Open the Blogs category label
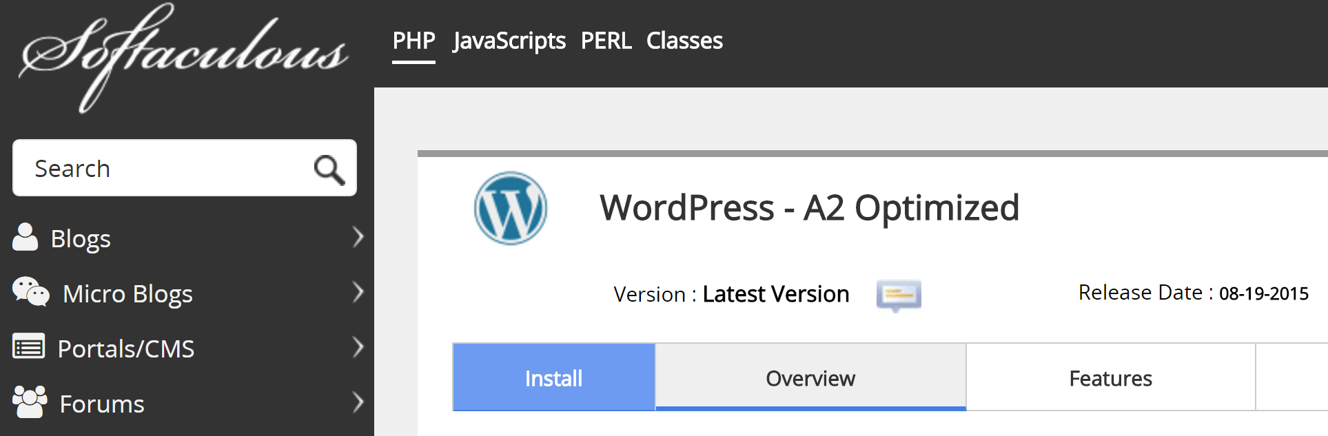1328x436 pixels. [x=81, y=239]
